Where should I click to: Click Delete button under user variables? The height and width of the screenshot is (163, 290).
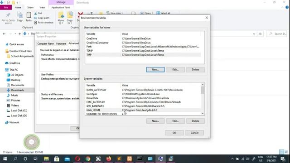[x=195, y=69]
